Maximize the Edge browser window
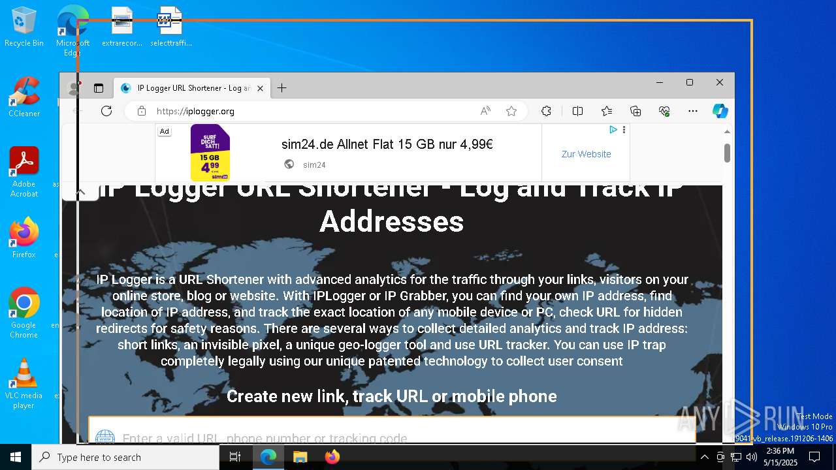 (x=690, y=82)
